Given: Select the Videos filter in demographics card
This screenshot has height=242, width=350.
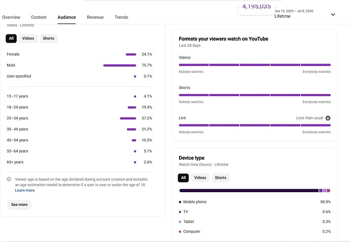Looking at the screenshot, I should [x=28, y=39].
